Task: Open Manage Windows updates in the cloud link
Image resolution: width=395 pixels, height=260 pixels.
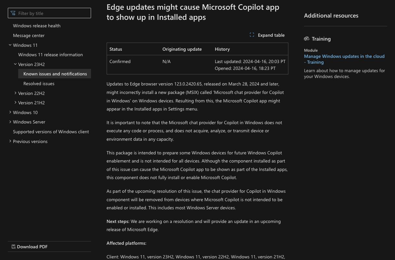Action: pos(344,59)
